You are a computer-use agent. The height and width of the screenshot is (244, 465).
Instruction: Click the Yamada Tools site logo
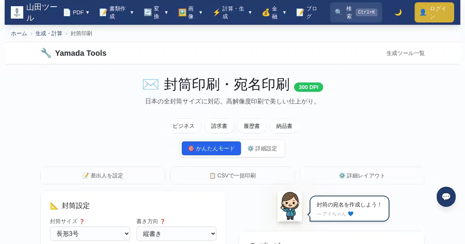[17, 12]
